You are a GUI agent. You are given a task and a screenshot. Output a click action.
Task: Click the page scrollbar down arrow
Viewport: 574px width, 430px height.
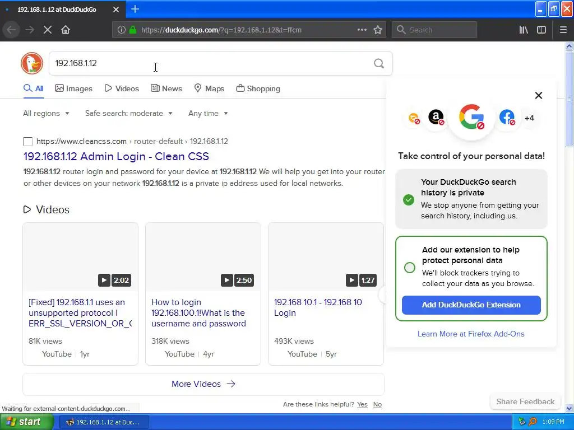click(569, 408)
